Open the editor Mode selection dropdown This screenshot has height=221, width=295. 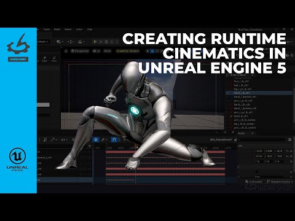tap(43, 42)
